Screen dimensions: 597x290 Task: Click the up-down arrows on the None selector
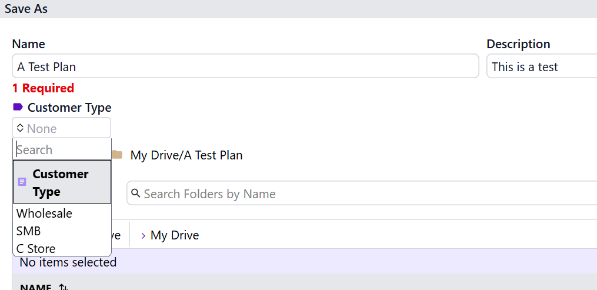(20, 128)
